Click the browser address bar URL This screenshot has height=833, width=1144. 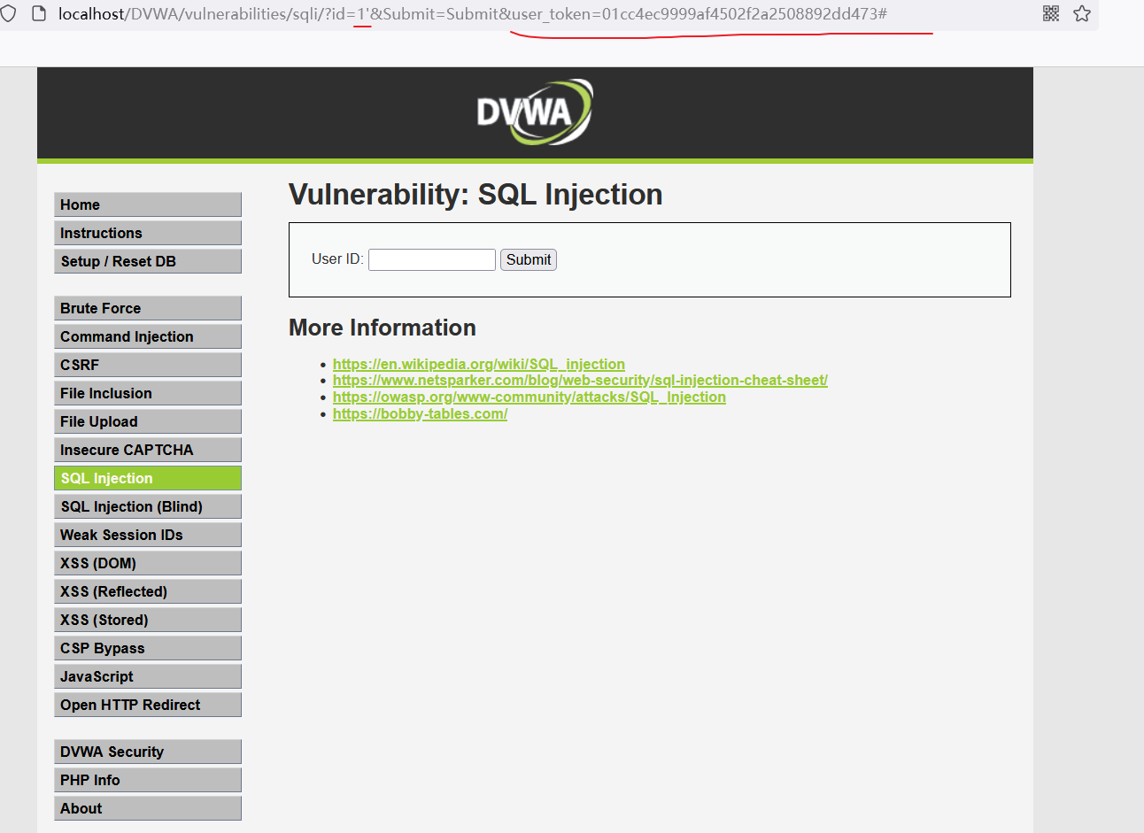(x=473, y=14)
